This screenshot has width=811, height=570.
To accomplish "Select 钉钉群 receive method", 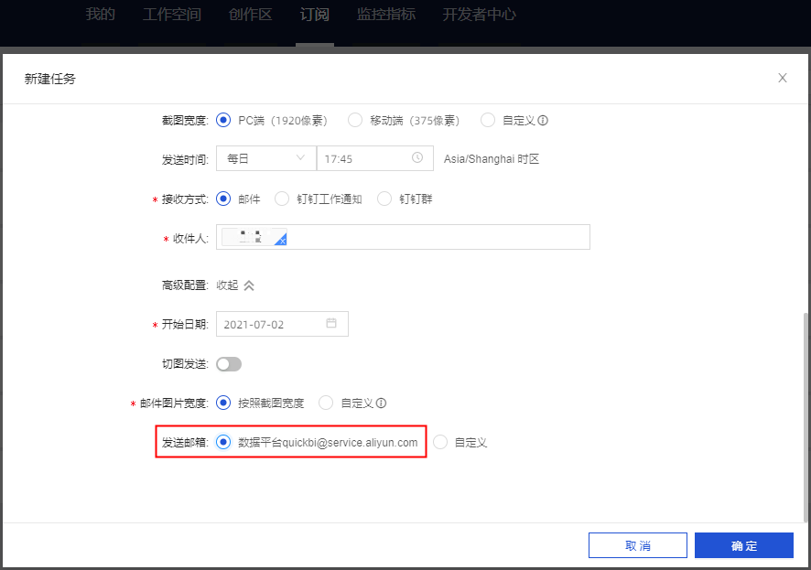I will (384, 199).
